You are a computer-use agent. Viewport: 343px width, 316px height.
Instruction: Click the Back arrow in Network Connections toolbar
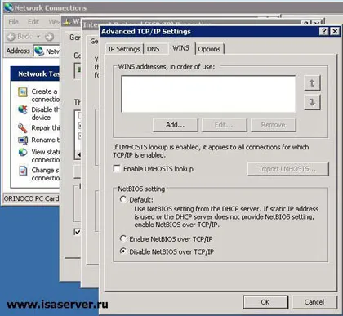coord(11,37)
